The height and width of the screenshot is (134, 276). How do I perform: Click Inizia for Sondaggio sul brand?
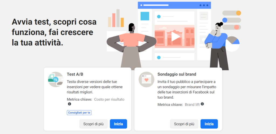point(209,124)
